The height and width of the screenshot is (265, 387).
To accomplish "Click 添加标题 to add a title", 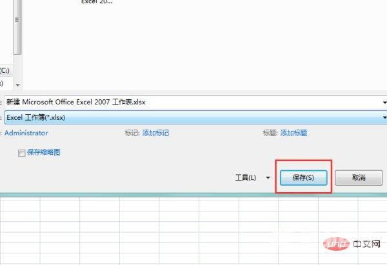I will (293, 133).
